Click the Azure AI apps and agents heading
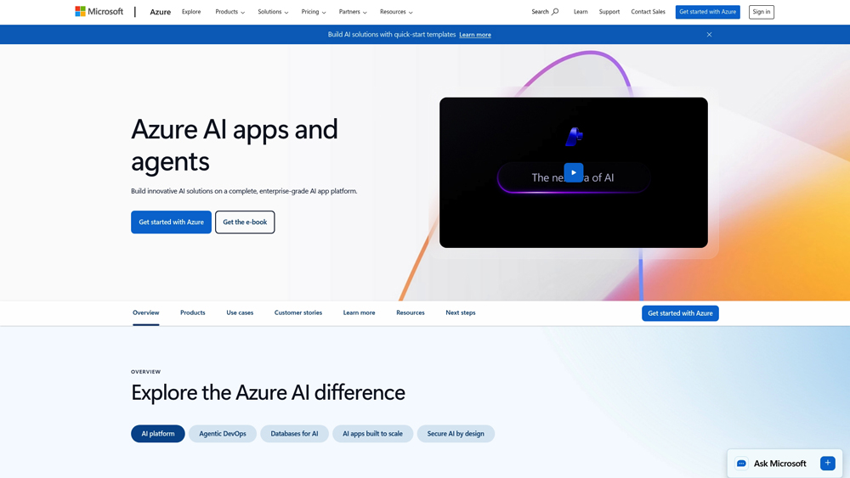850x478 pixels. point(235,145)
